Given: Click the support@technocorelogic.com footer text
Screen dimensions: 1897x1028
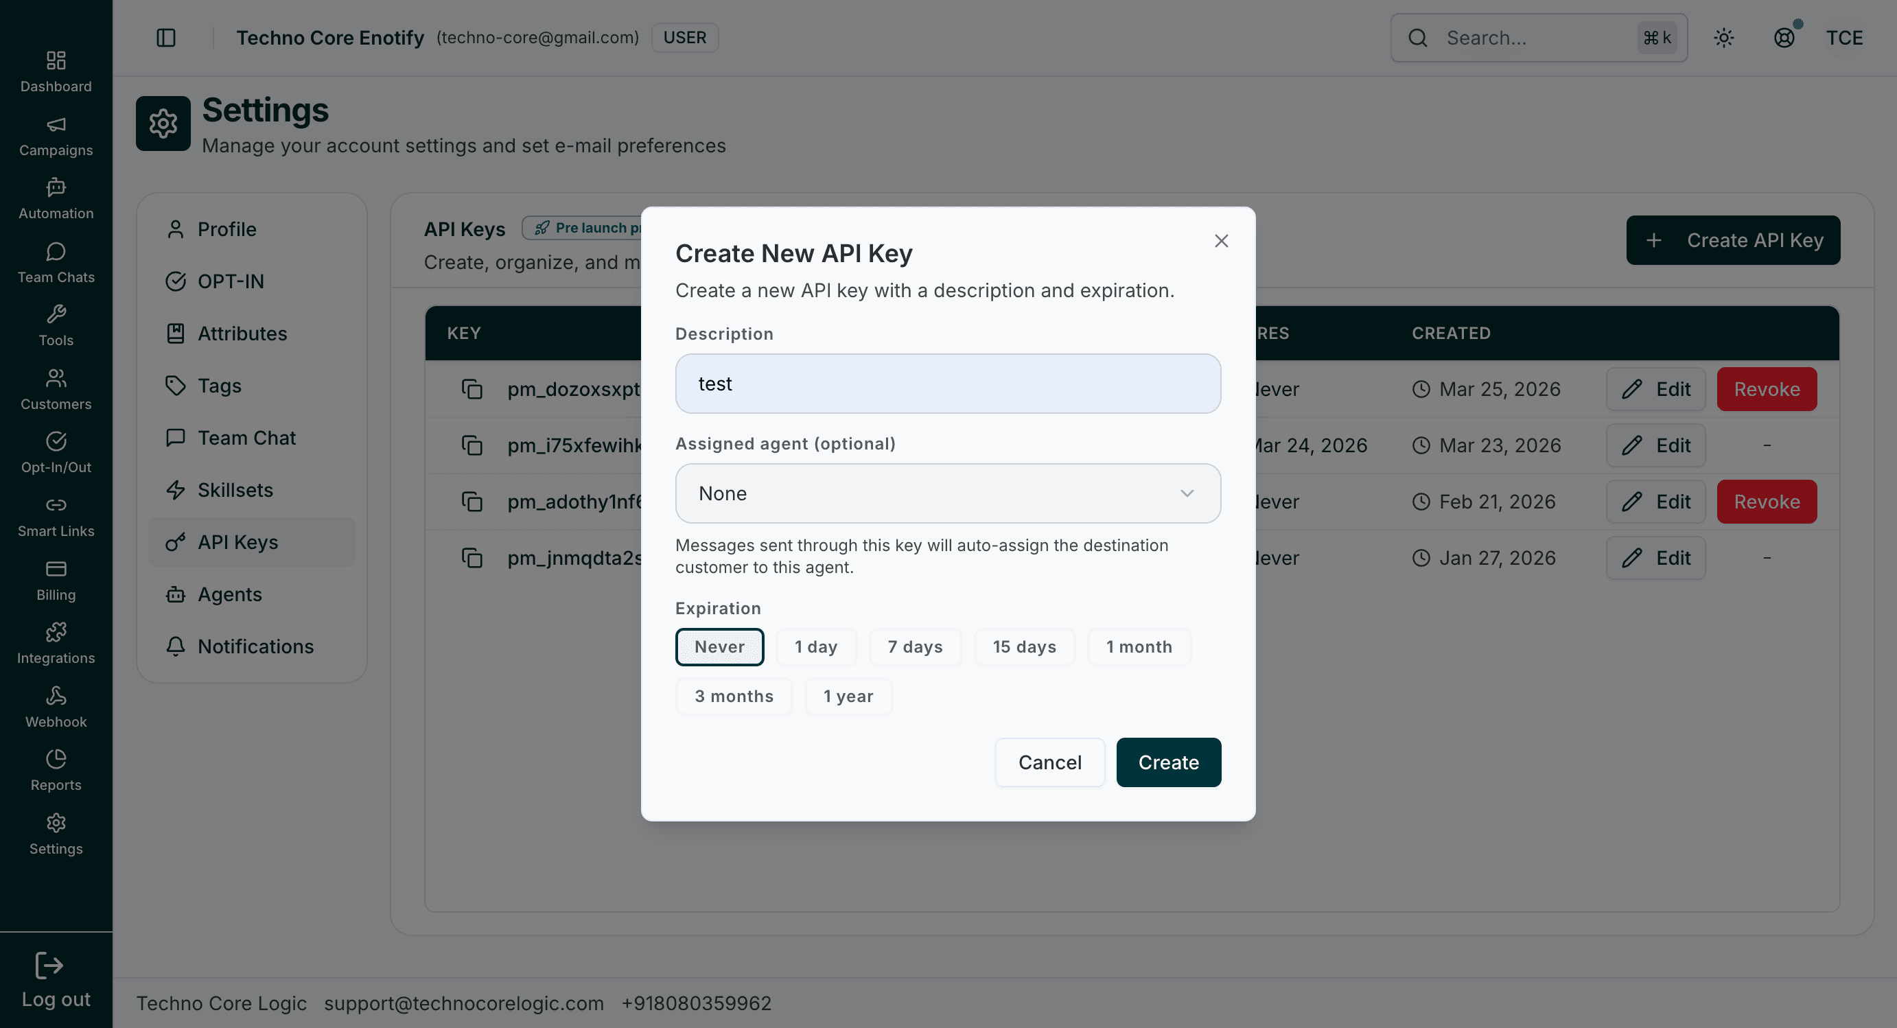Looking at the screenshot, I should click(464, 1003).
